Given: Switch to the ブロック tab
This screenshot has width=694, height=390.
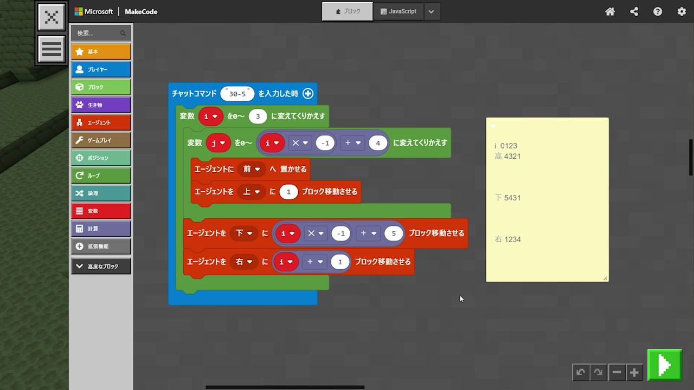Looking at the screenshot, I should [x=348, y=11].
